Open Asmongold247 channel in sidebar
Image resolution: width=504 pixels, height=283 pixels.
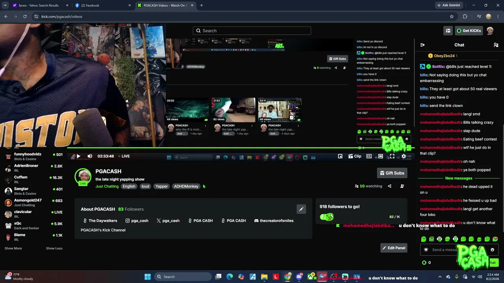[33, 203]
